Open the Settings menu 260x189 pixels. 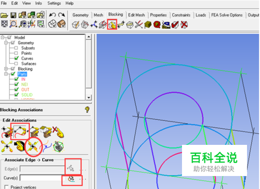(x=54, y=3)
